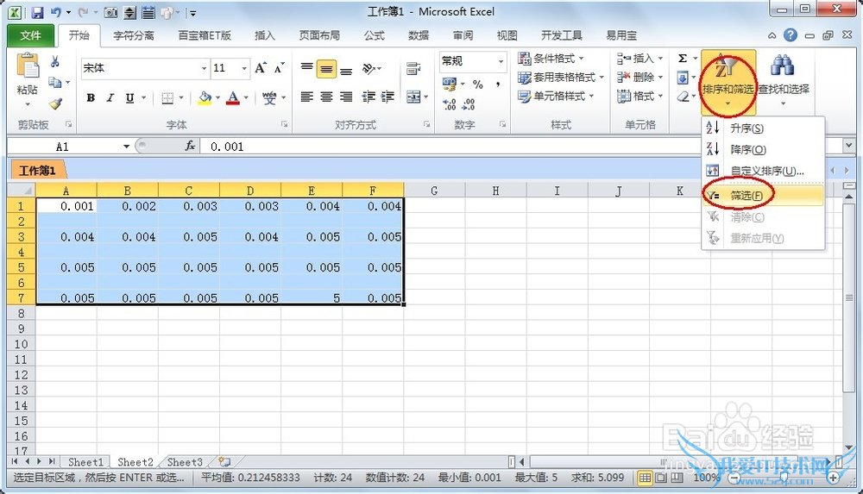Increase font size with the large A icon
The width and height of the screenshot is (863, 494).
[261, 67]
